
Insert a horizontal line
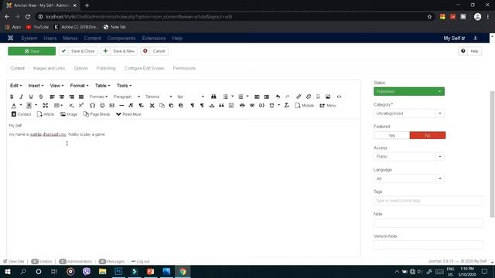pyautogui.click(x=121, y=106)
